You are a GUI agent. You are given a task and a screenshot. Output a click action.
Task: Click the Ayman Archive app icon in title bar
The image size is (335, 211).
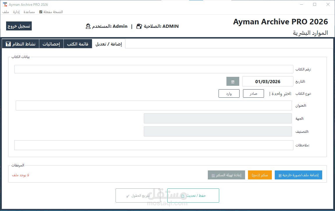(5, 4)
